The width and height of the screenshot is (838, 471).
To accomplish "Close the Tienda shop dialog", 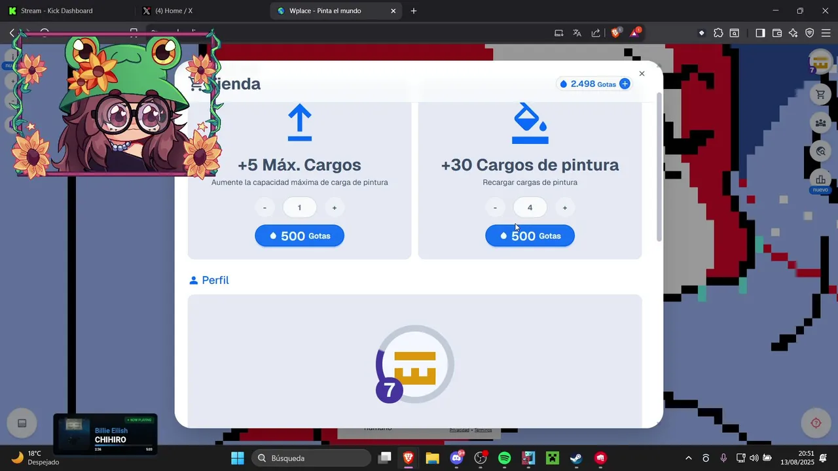I will [x=642, y=74].
